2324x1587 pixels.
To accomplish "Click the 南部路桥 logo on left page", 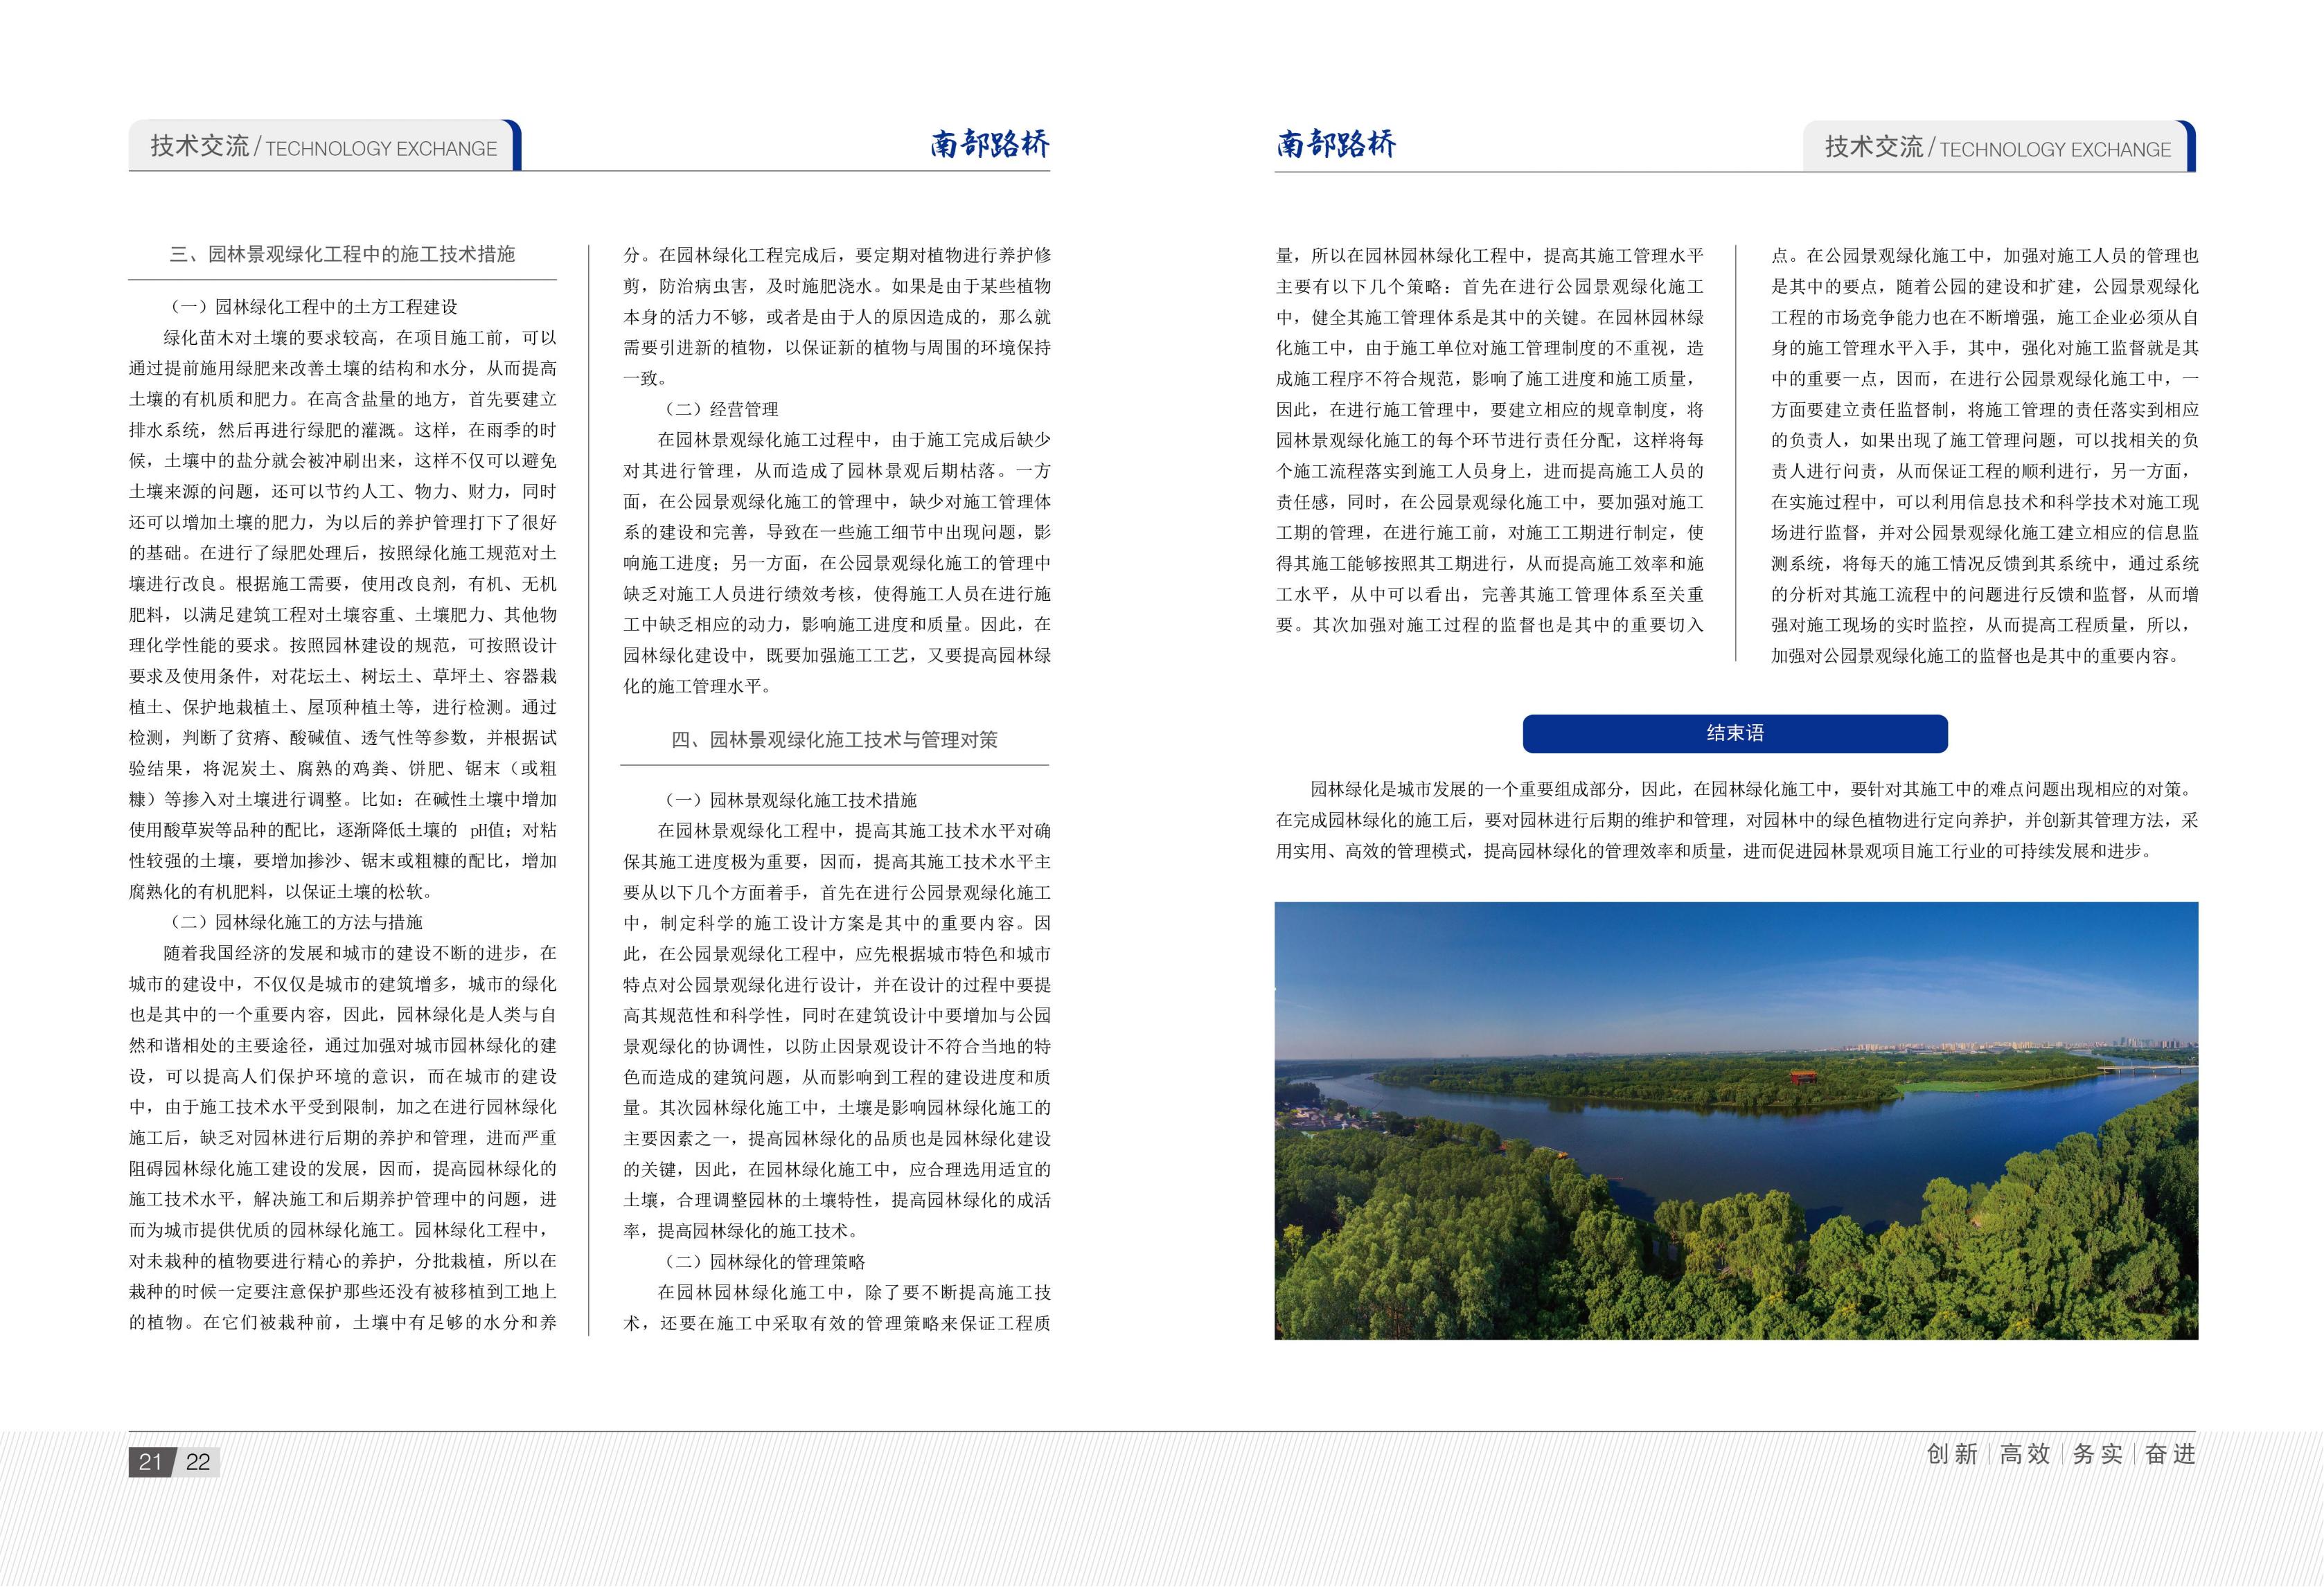I will coord(990,145).
